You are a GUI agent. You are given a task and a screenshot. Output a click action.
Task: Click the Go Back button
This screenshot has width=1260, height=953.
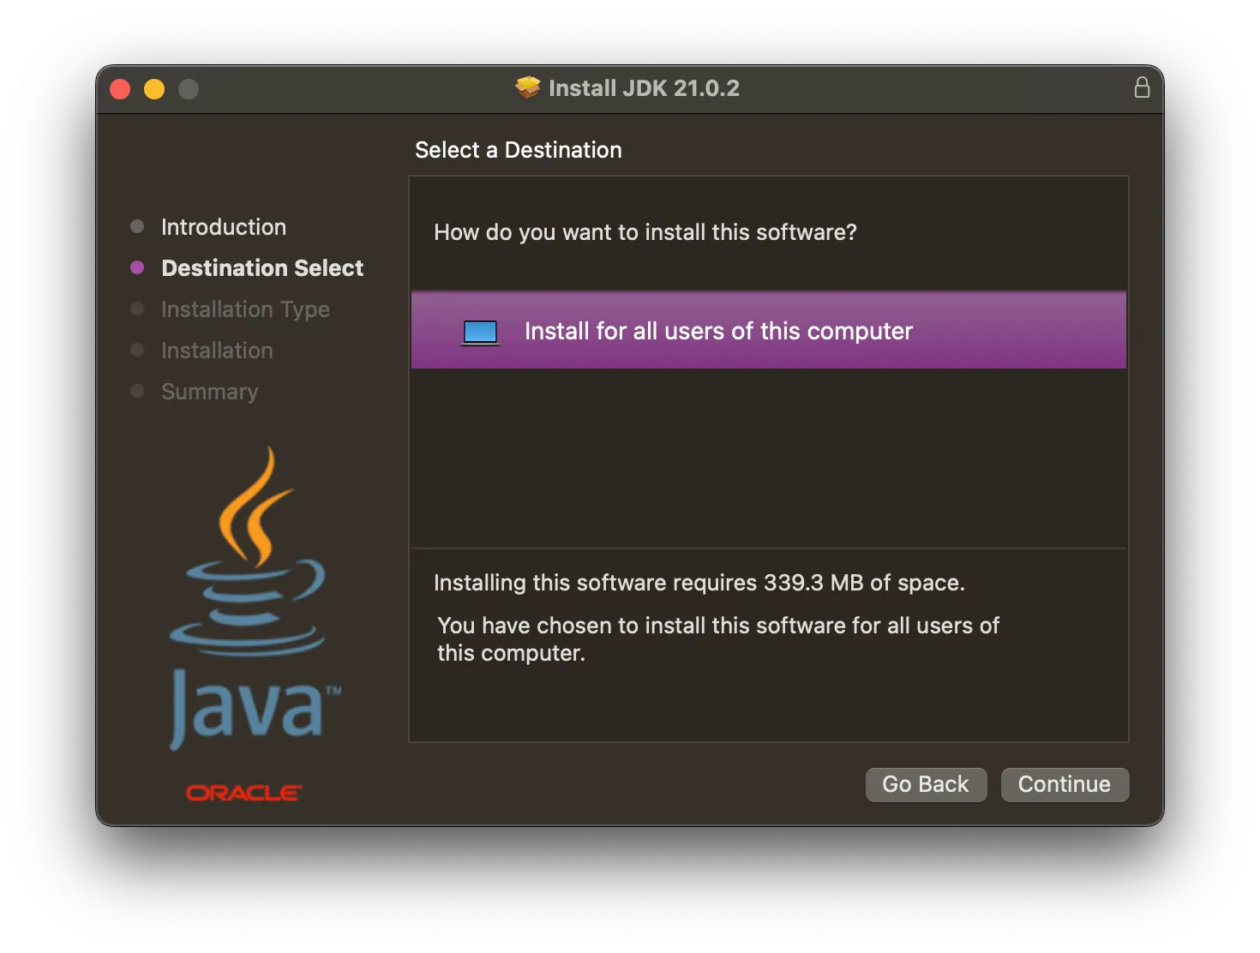(x=926, y=784)
